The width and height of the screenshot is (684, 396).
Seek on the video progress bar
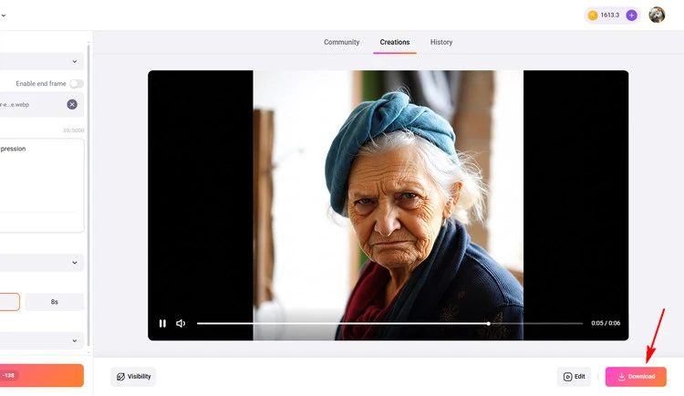(x=365, y=323)
